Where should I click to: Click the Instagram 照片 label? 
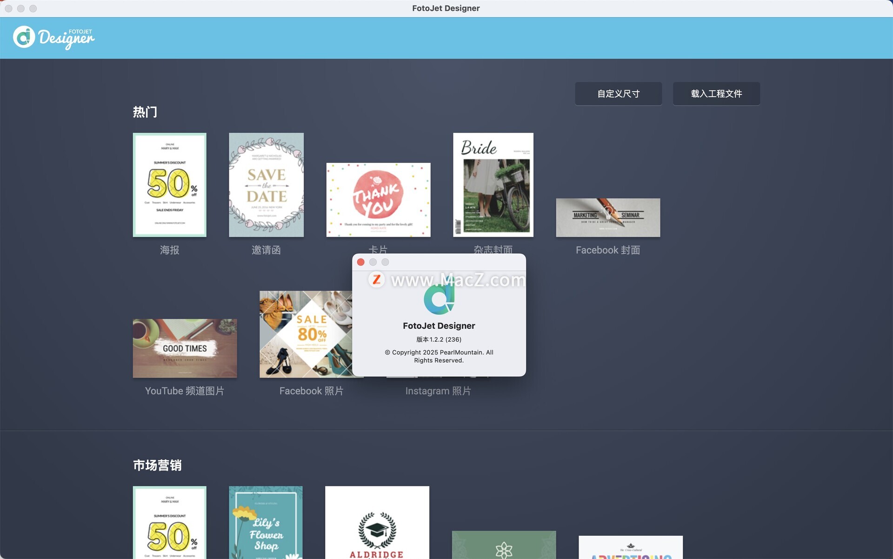pyautogui.click(x=438, y=391)
